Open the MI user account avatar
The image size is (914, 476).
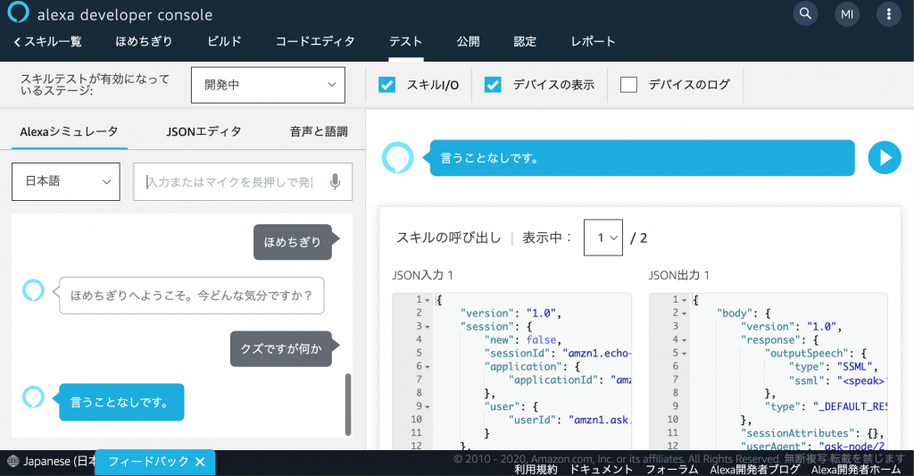tap(847, 14)
